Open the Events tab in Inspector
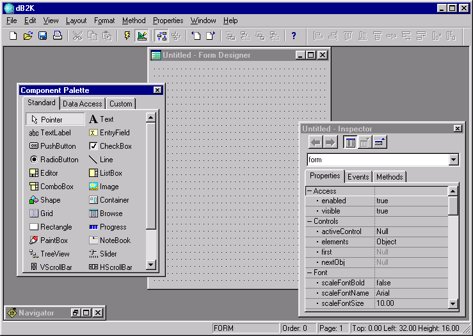Screen dimensions: 473x336 358,177
